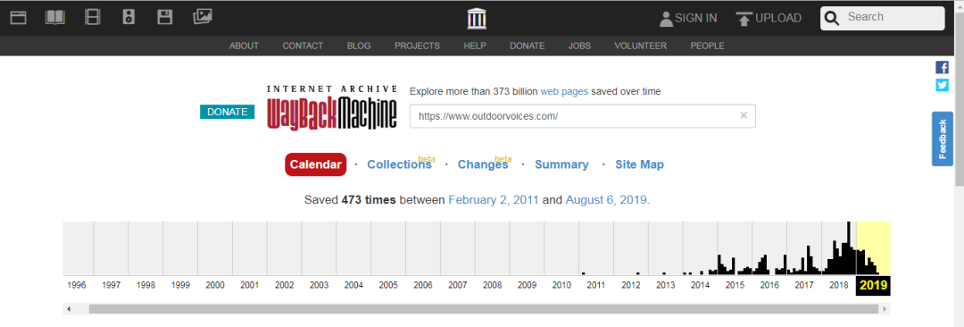
Task: Select year 2015 on timeline
Action: (x=735, y=286)
